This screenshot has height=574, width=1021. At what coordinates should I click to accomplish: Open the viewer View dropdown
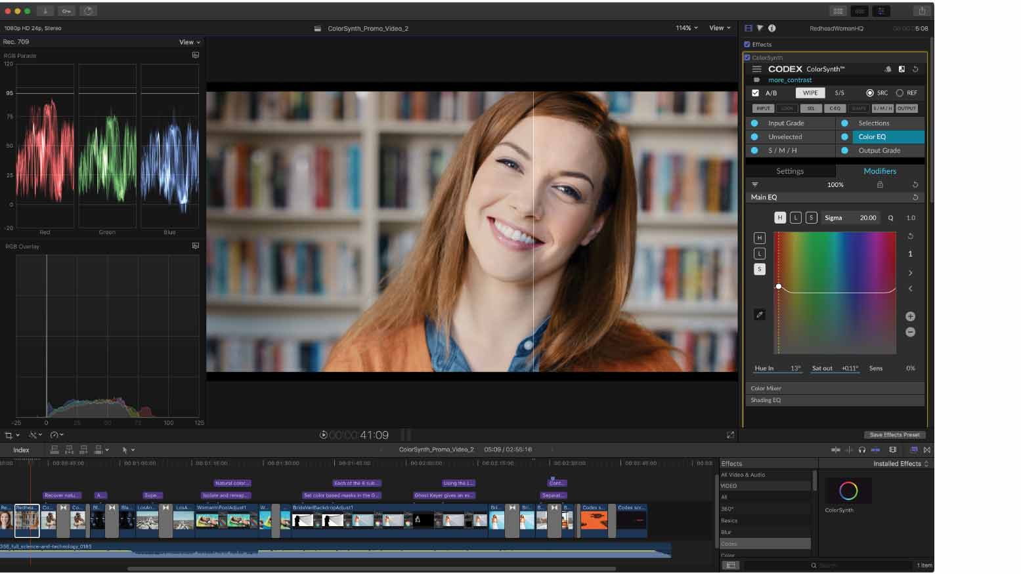click(x=720, y=28)
